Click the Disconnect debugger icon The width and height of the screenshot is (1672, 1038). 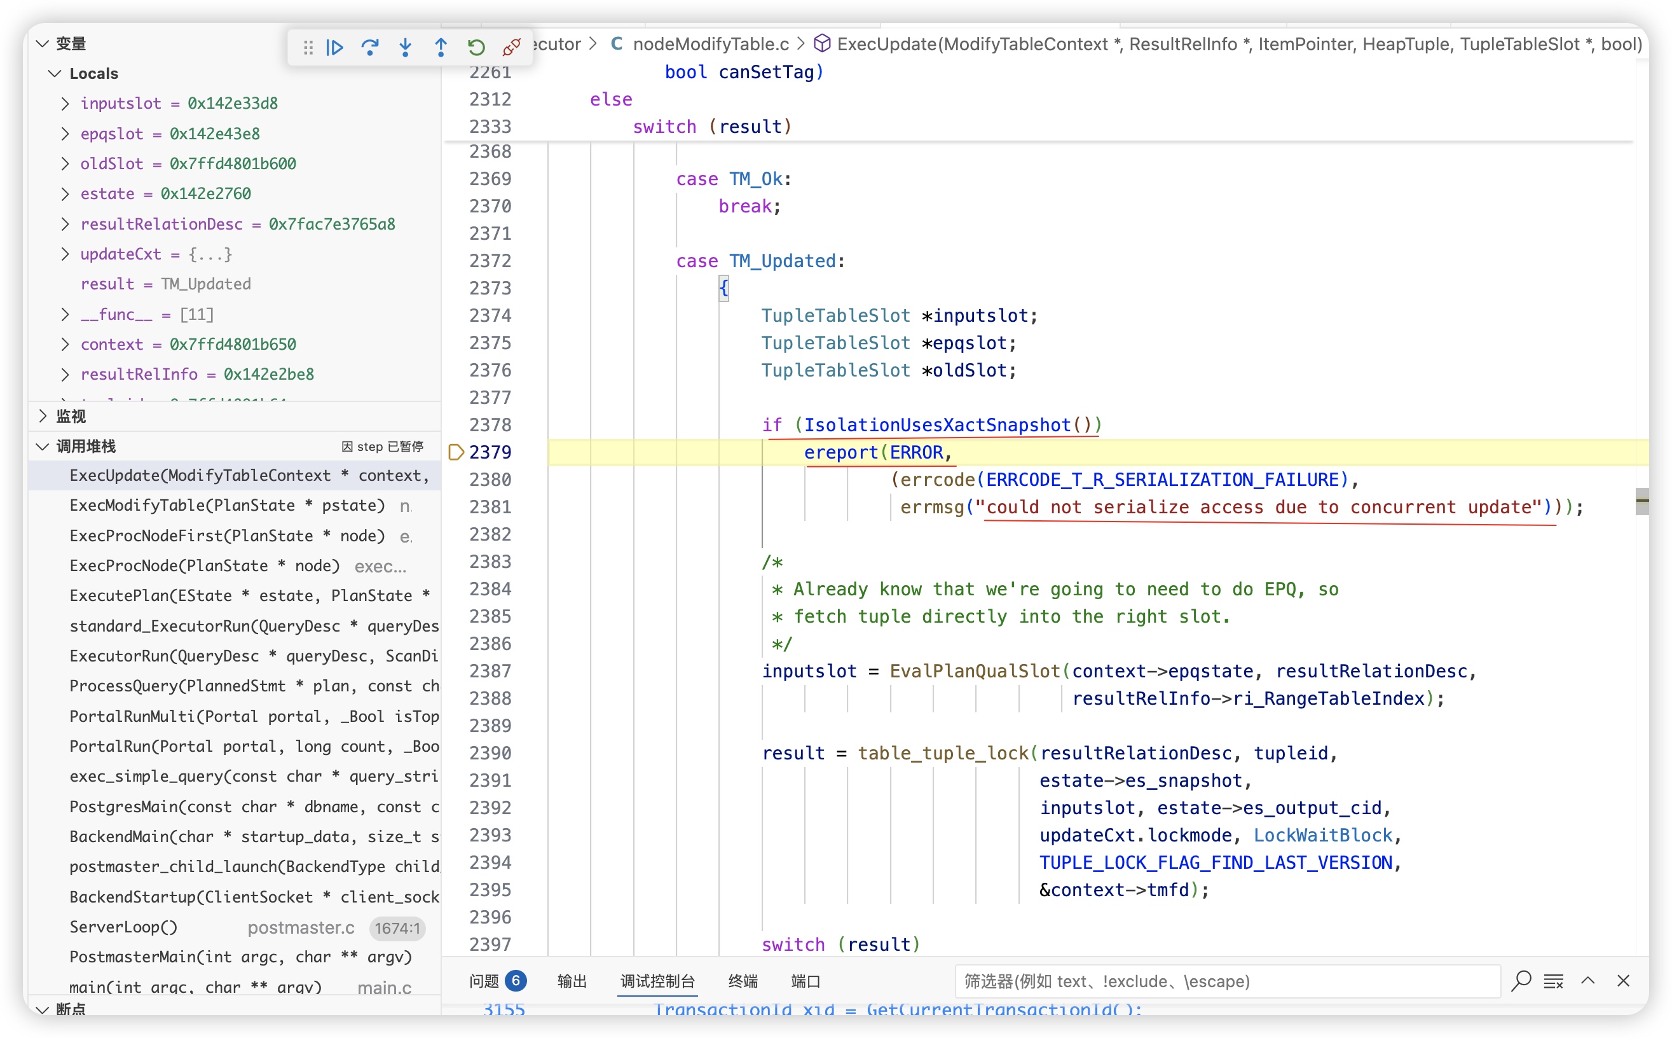511,47
